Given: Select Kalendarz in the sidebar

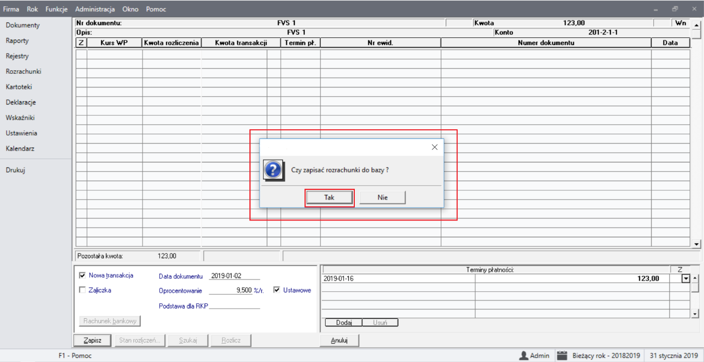Looking at the screenshot, I should [x=20, y=149].
